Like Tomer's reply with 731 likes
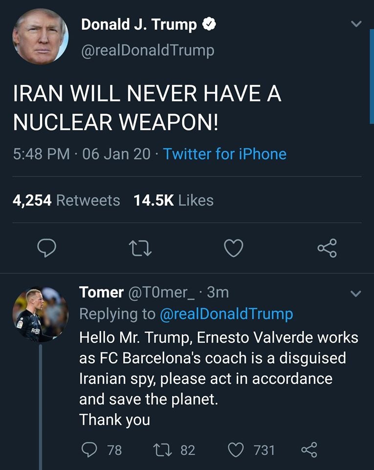The image size is (374, 470). (x=237, y=449)
